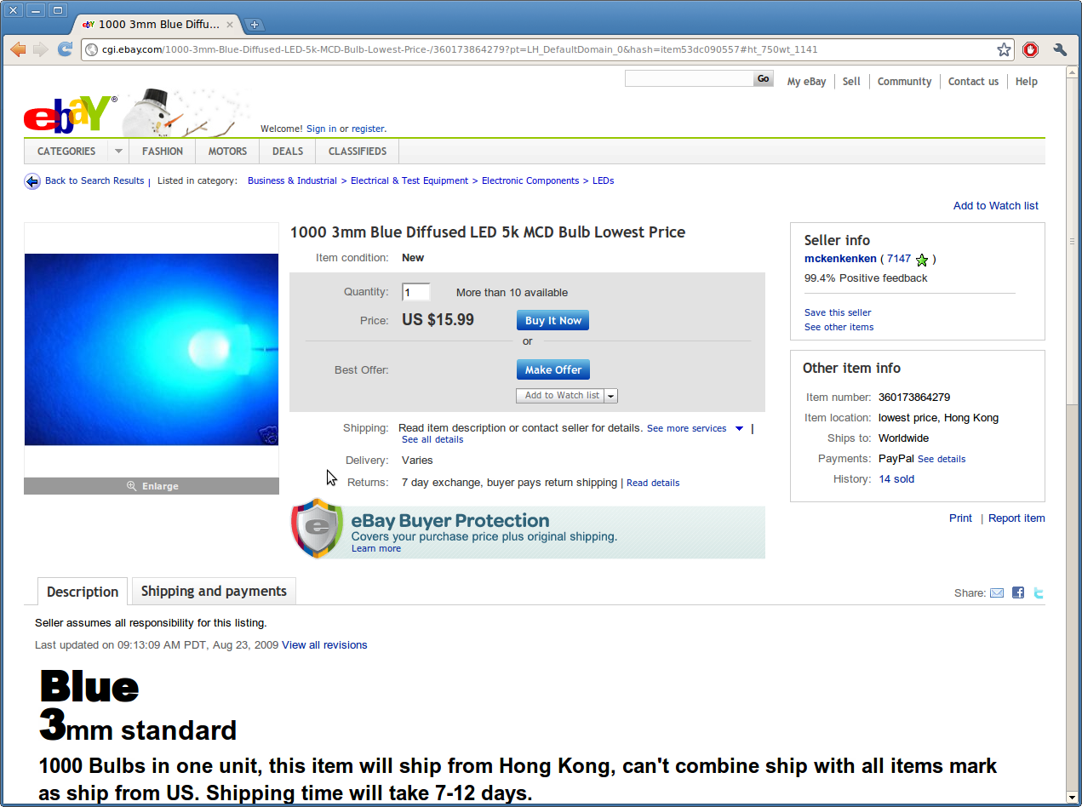This screenshot has width=1082, height=807.
Task: Bookmark the page using the address bar star
Action: 1003,49
